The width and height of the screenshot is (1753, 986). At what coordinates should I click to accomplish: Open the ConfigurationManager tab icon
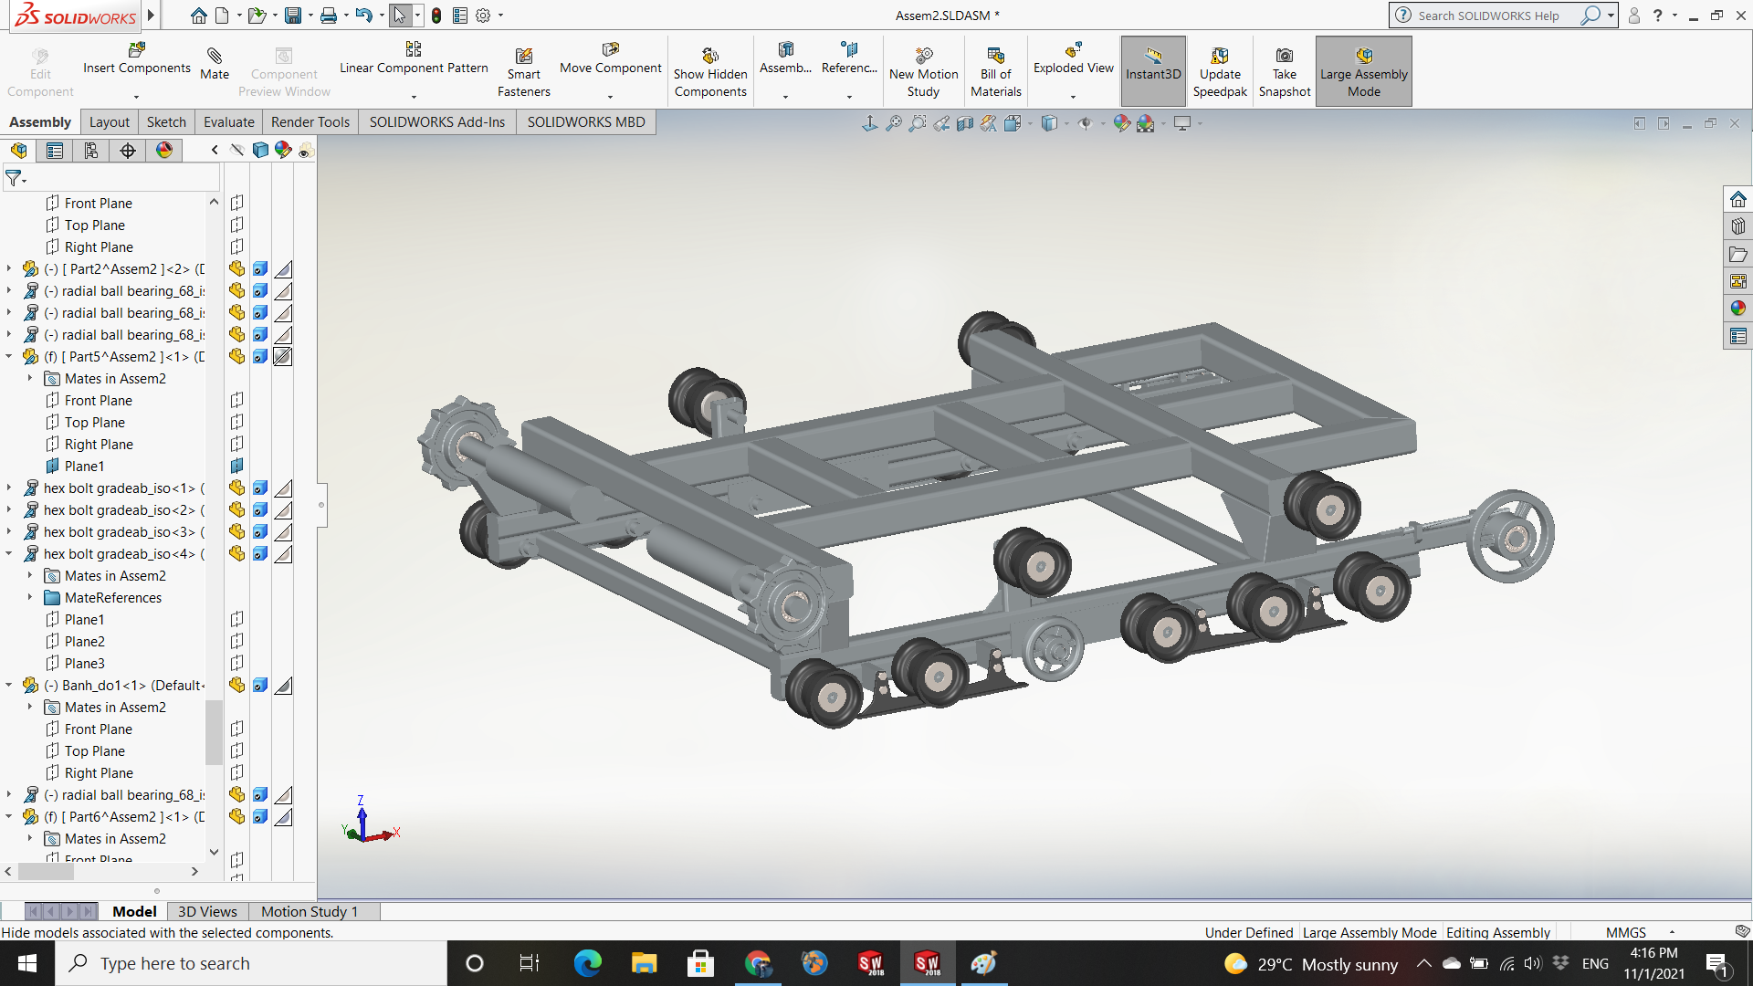tap(91, 151)
